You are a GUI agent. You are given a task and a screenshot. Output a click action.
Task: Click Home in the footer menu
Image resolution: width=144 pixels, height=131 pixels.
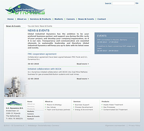[x=30, y=102]
